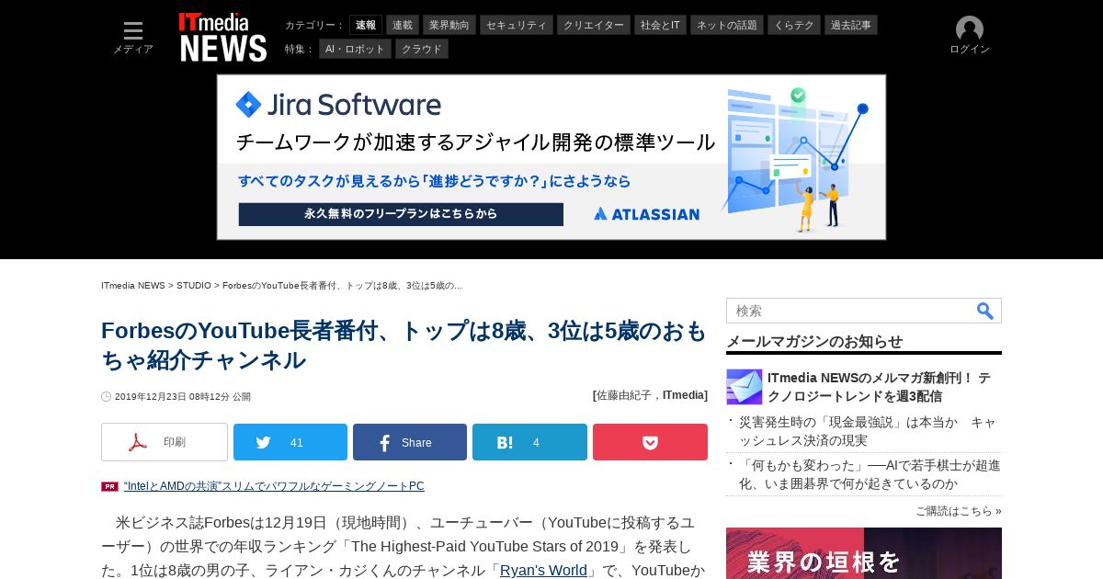Image resolution: width=1103 pixels, height=579 pixels.
Task: Save the article to Pocket
Action: tap(650, 442)
